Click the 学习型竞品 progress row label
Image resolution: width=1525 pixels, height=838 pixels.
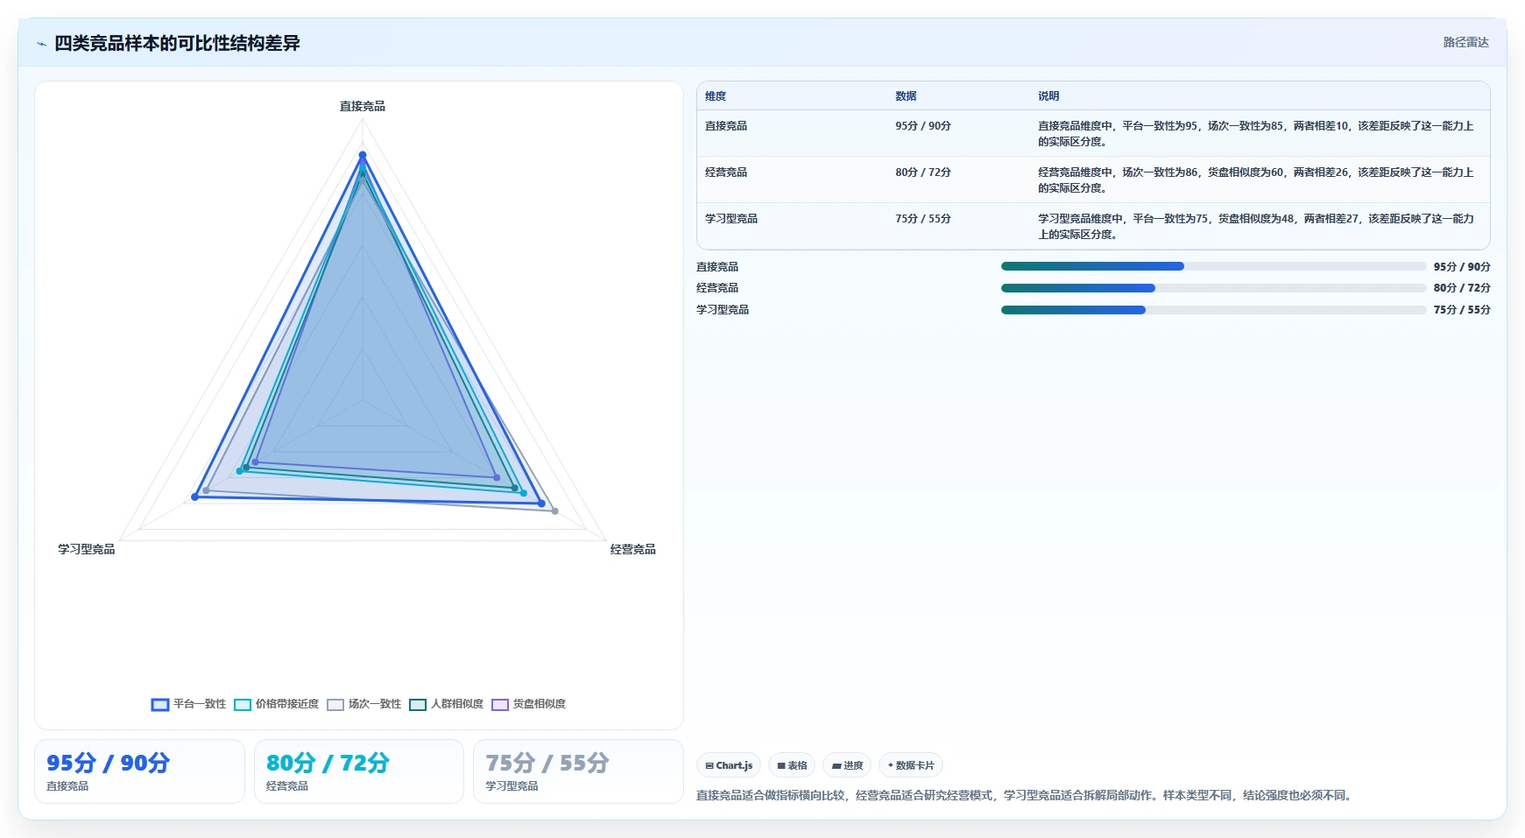coord(723,310)
